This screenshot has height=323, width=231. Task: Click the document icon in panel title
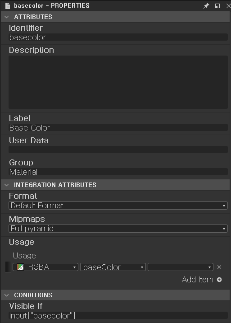pos(8,6)
